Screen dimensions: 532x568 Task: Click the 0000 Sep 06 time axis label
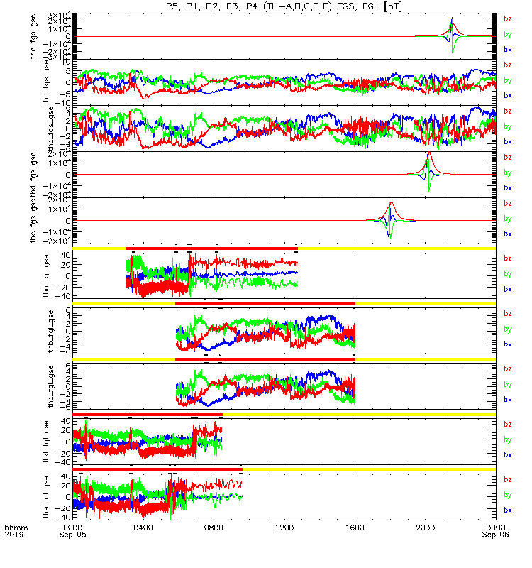point(495,531)
